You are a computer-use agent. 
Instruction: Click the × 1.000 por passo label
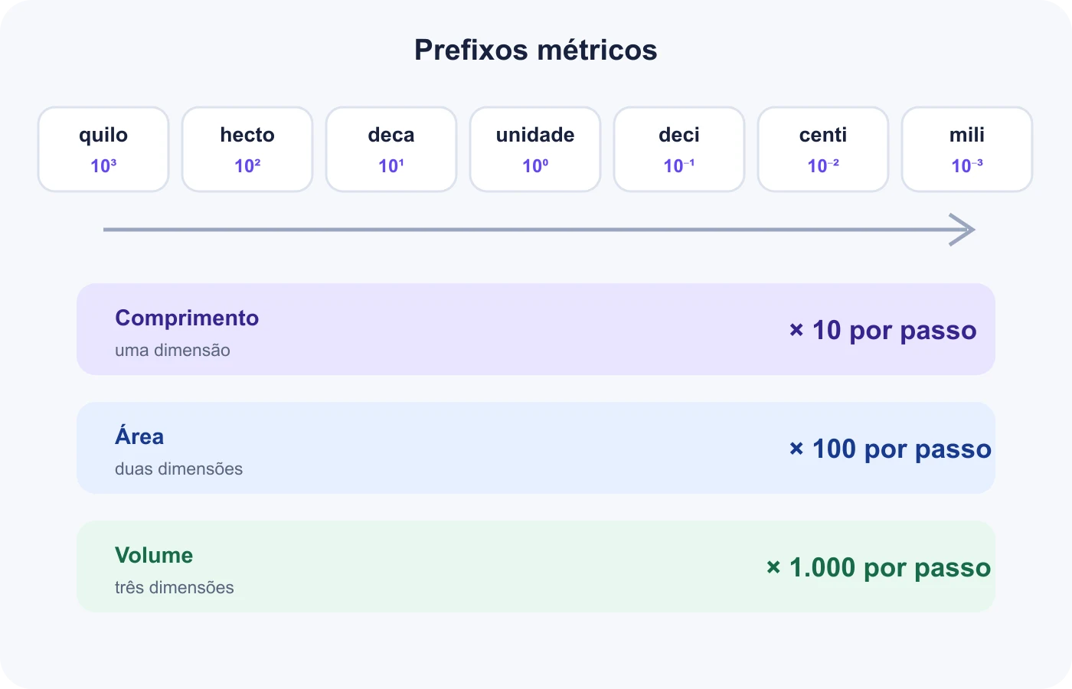[879, 568]
